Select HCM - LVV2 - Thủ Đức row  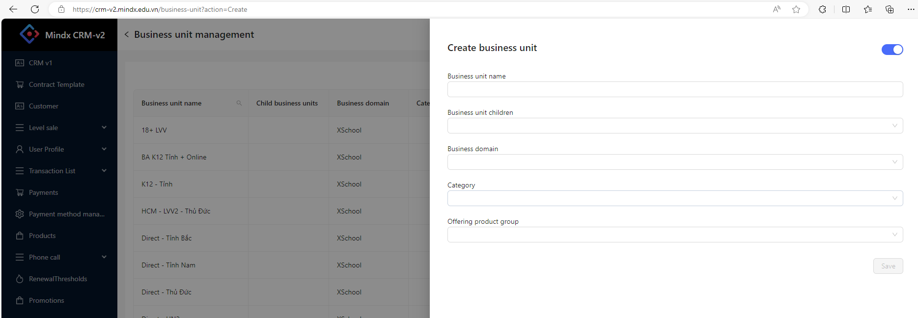tap(281, 211)
